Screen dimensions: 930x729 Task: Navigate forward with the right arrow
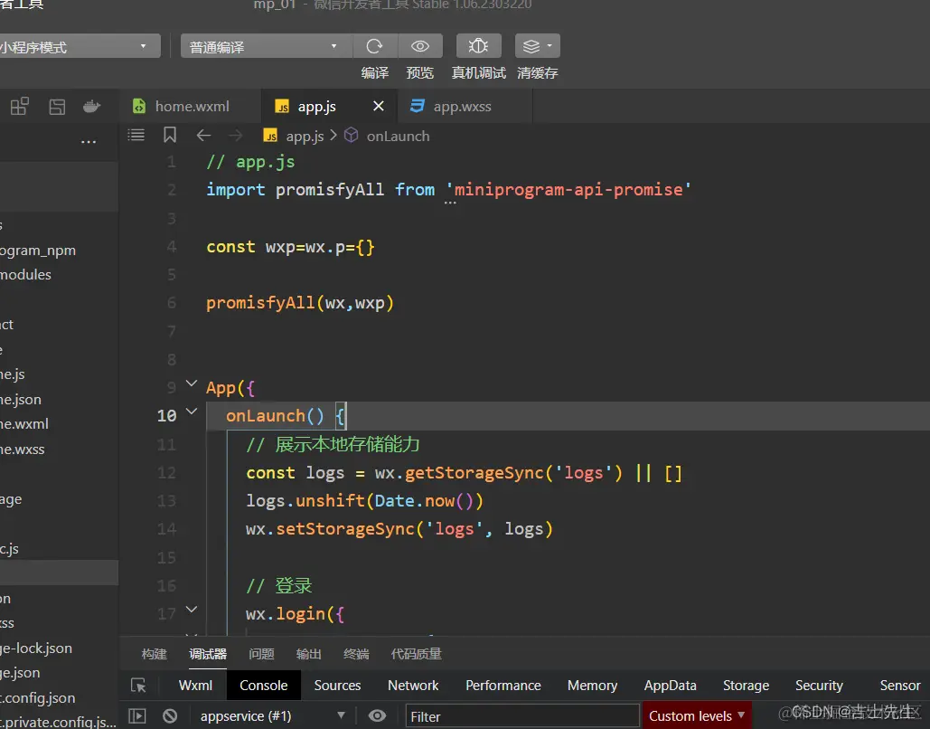236,136
